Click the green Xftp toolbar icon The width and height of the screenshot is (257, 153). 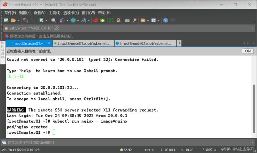tap(103, 20)
